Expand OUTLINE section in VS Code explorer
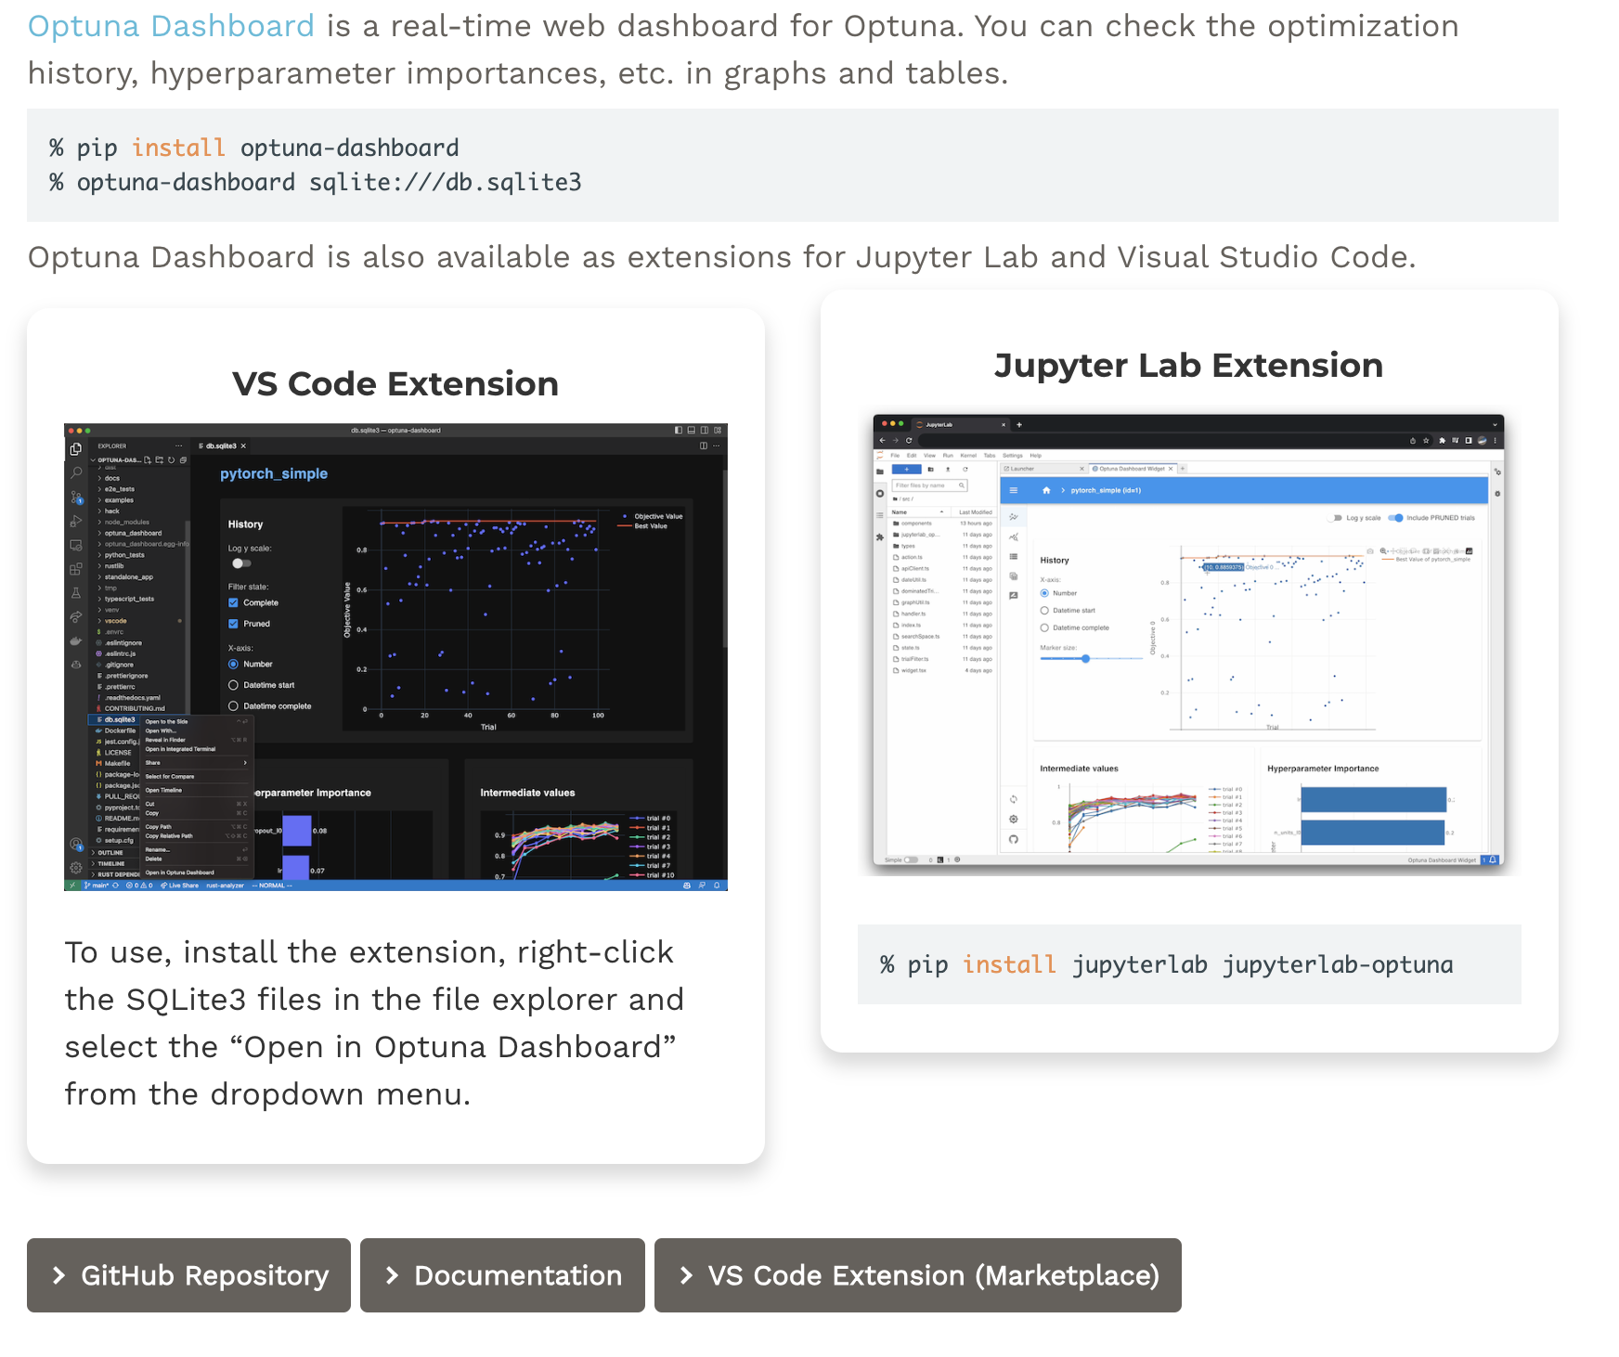The width and height of the screenshot is (1619, 1357). [x=107, y=853]
